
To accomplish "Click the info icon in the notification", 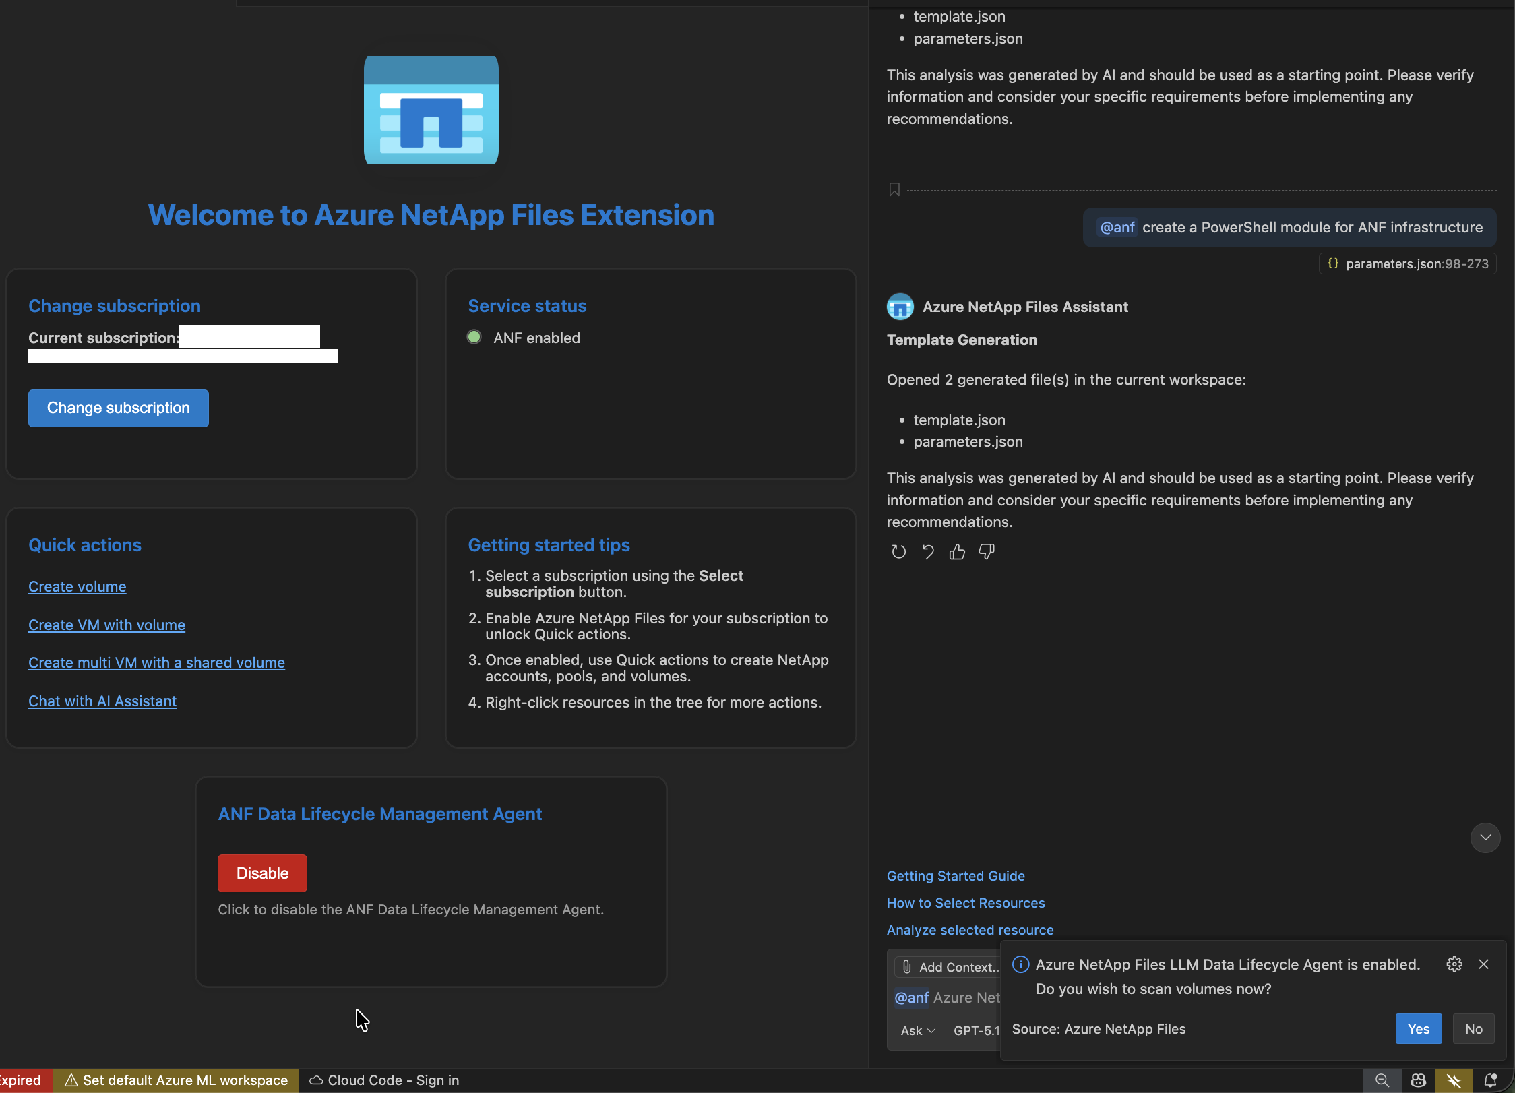I will tap(1021, 964).
